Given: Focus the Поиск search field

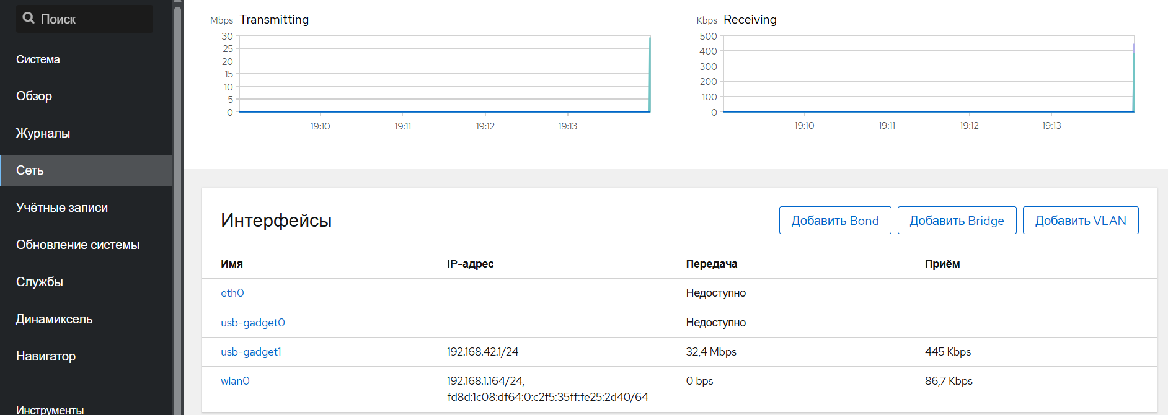Looking at the screenshot, I should click(93, 19).
